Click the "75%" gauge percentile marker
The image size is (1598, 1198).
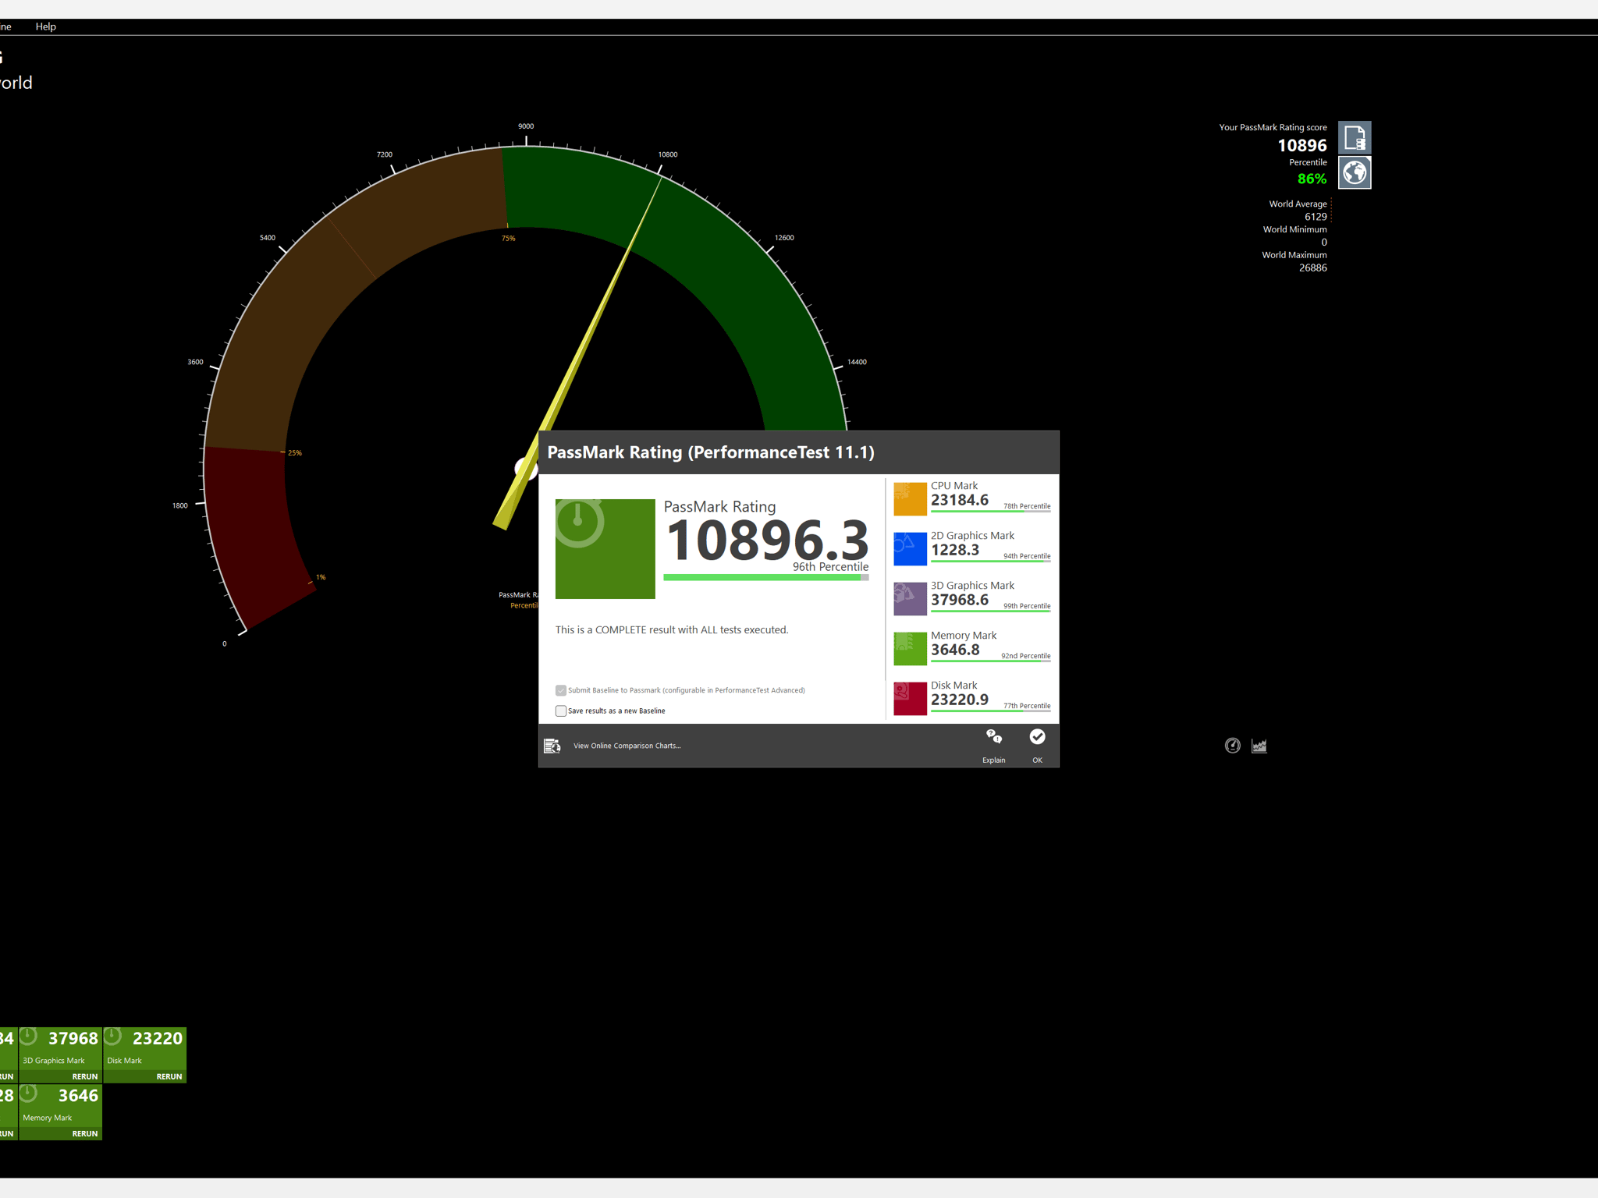pyautogui.click(x=509, y=239)
